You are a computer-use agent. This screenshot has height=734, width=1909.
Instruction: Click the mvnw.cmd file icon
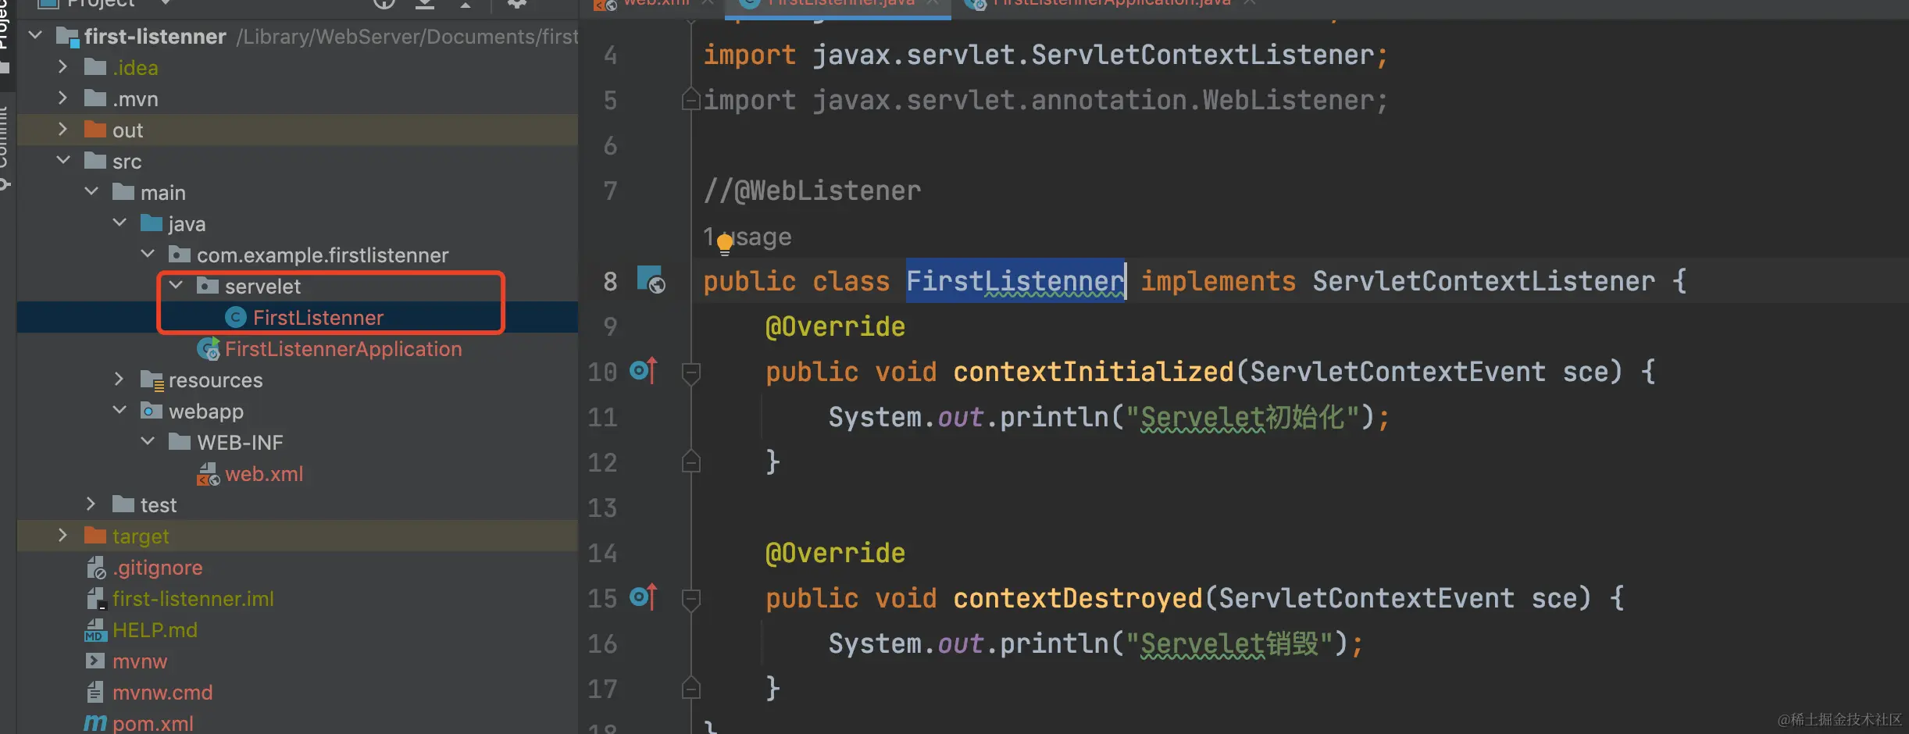(x=95, y=693)
